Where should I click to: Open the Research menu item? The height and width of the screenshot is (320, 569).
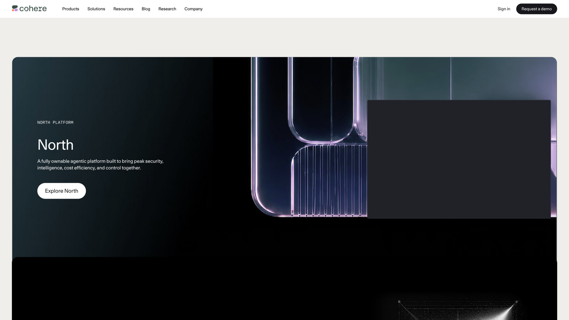point(167,9)
